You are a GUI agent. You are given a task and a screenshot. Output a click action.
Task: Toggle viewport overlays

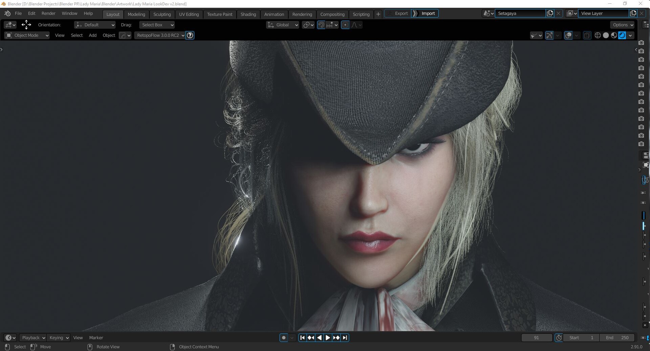coord(568,35)
